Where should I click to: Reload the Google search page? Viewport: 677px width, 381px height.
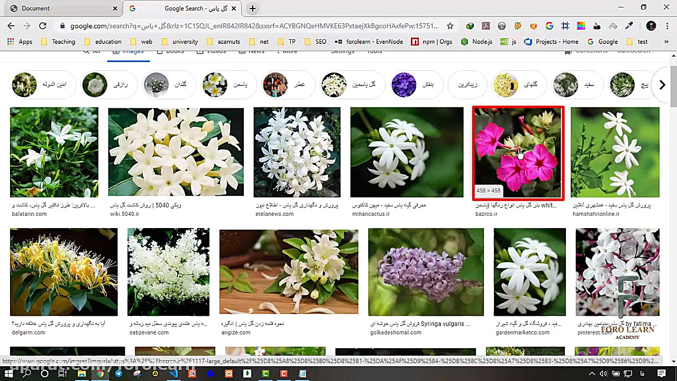tap(43, 25)
